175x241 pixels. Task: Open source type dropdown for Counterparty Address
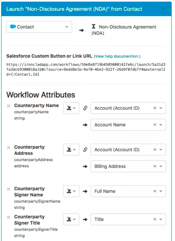click(71, 150)
